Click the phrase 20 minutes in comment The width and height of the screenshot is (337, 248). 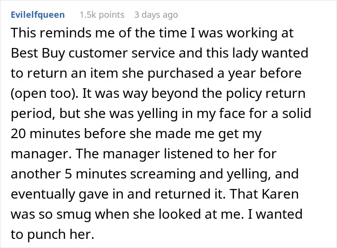[45, 134]
